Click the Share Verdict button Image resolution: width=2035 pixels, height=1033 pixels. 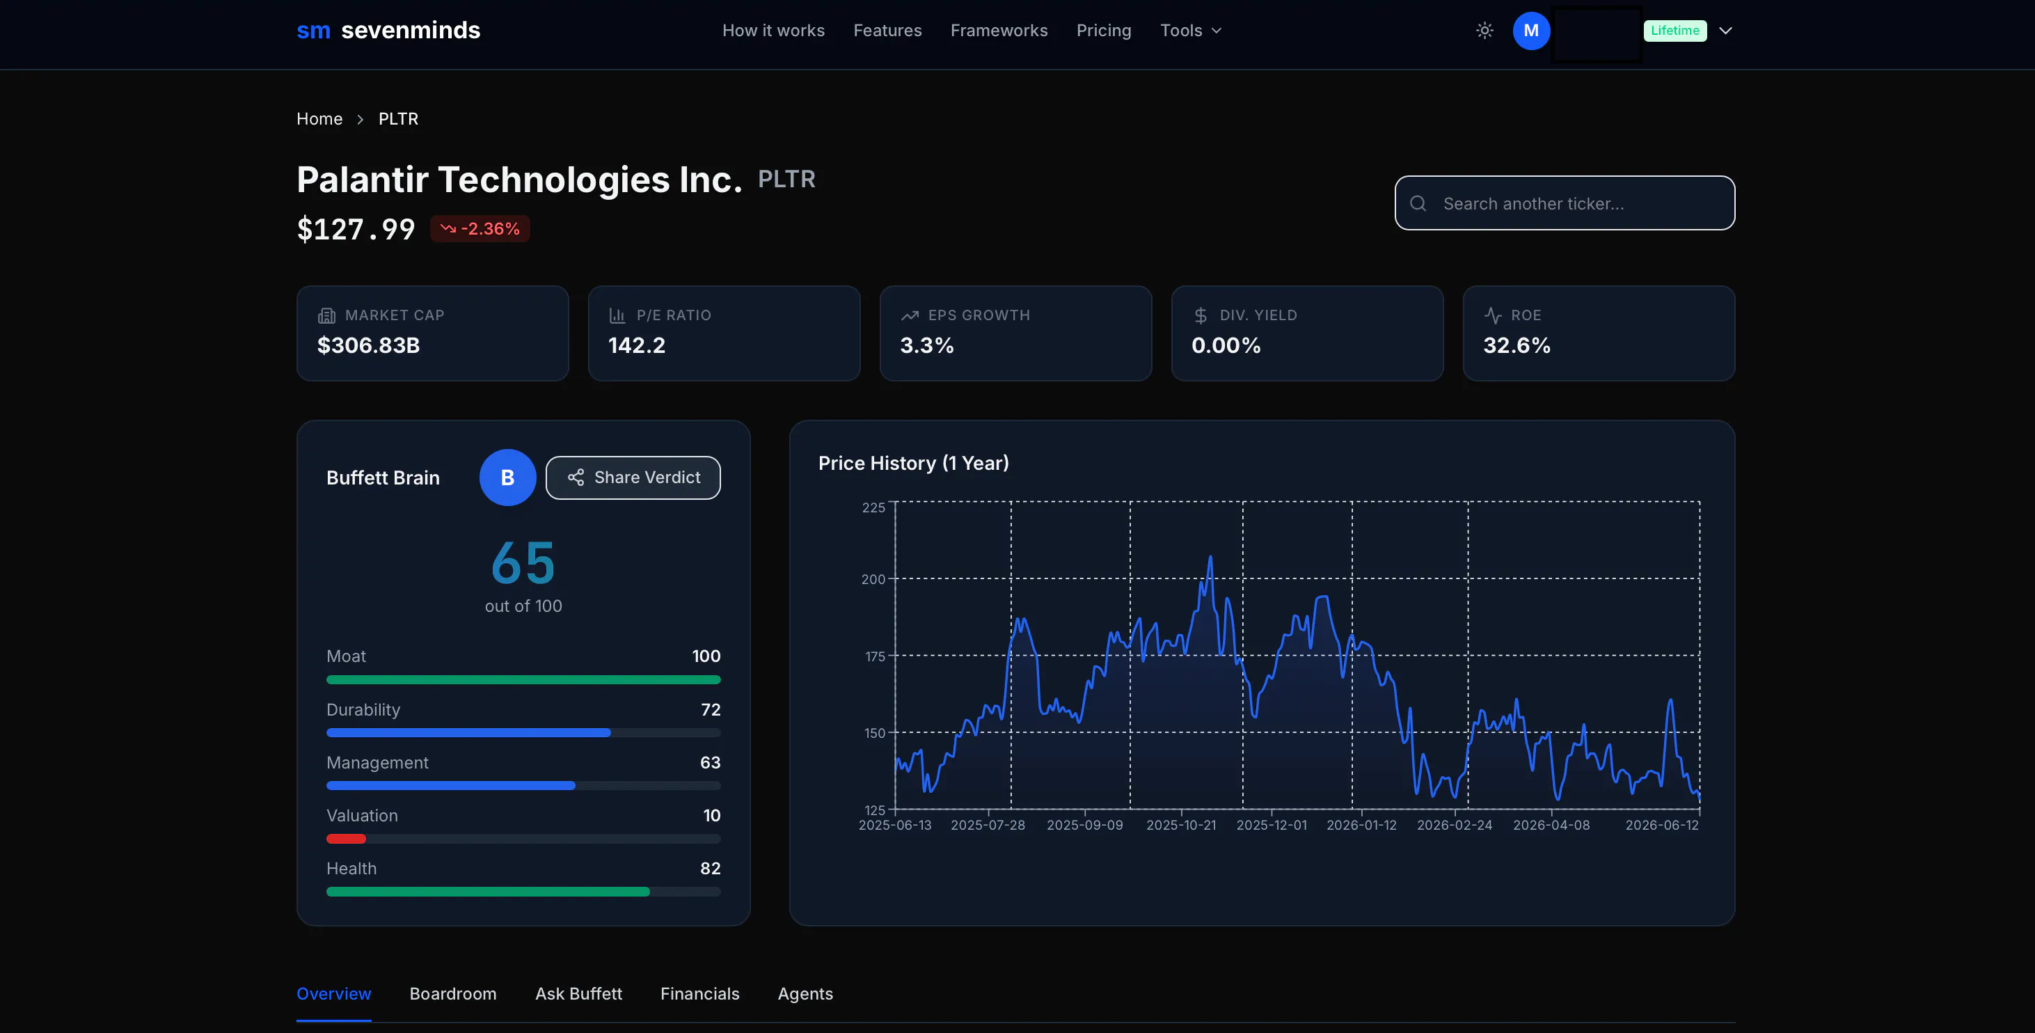(x=633, y=478)
